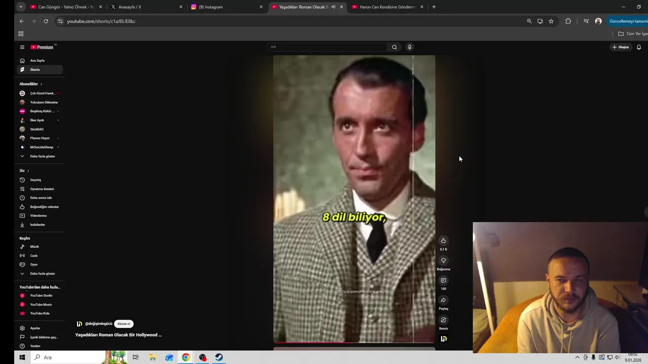
Task: Open a new Chrome tab
Action: (x=434, y=7)
